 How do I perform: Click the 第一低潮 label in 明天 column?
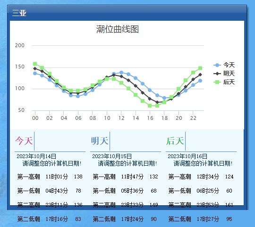pyautogui.click(x=104, y=191)
